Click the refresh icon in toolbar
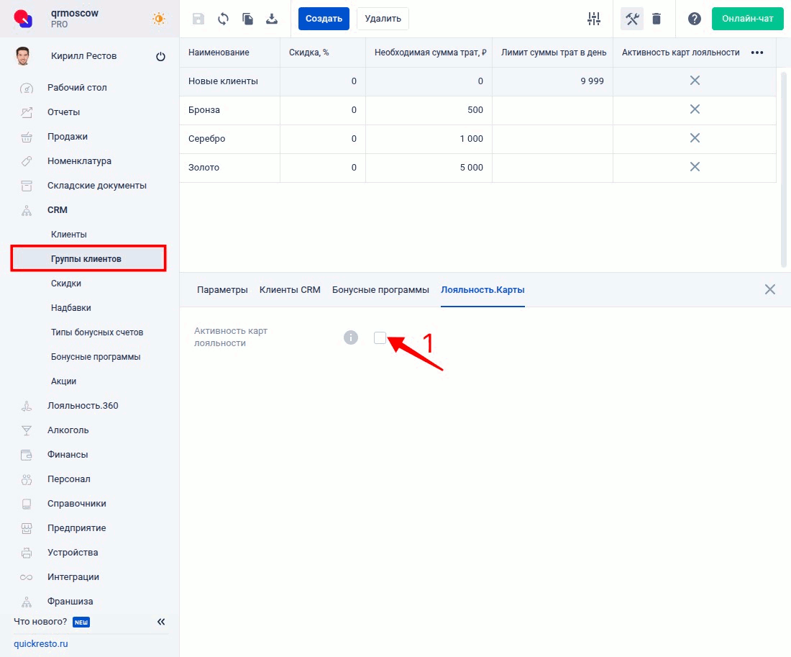 (x=223, y=19)
